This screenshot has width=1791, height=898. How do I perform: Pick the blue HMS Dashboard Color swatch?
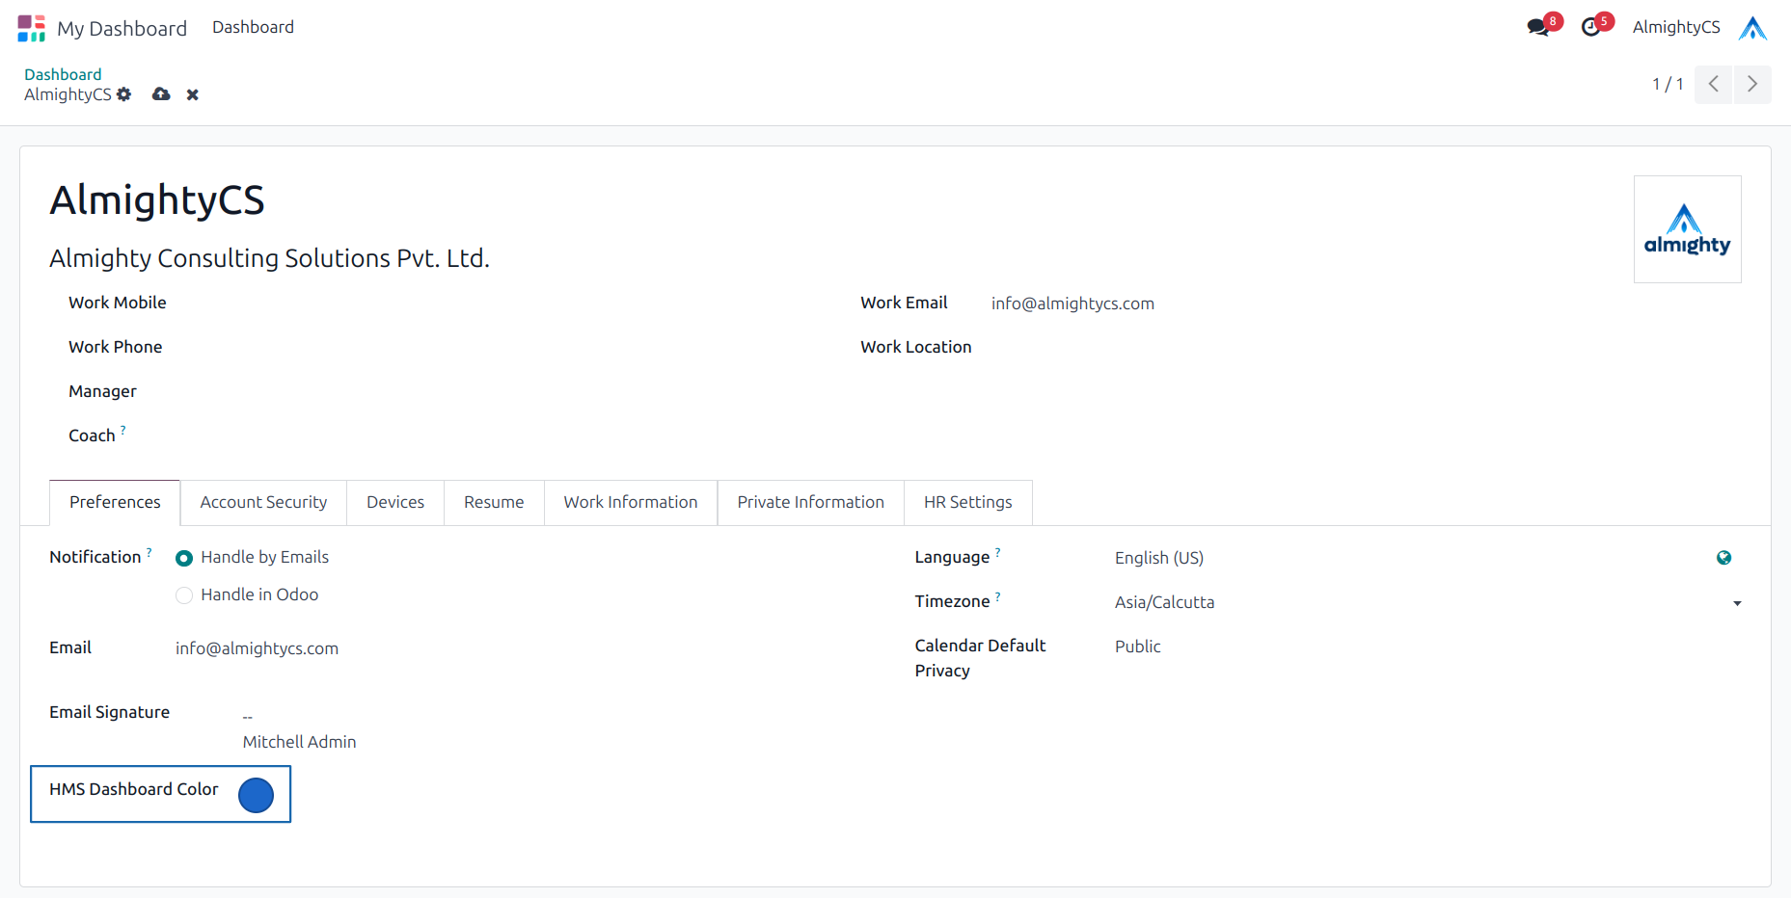click(x=256, y=795)
